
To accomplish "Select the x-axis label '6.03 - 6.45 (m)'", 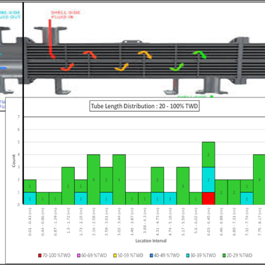I will pyautogui.click(x=208, y=222).
